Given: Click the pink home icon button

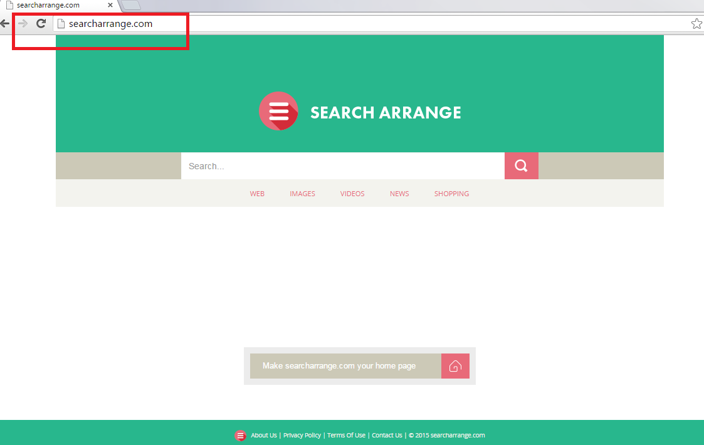Looking at the screenshot, I should click(455, 366).
